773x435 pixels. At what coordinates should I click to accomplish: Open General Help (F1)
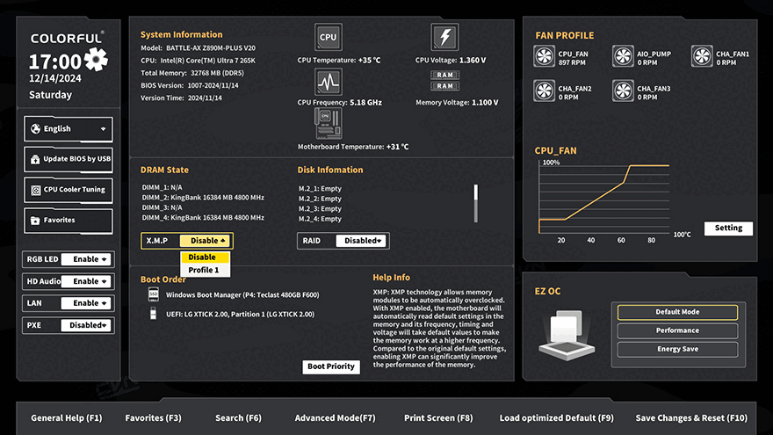[x=67, y=417]
